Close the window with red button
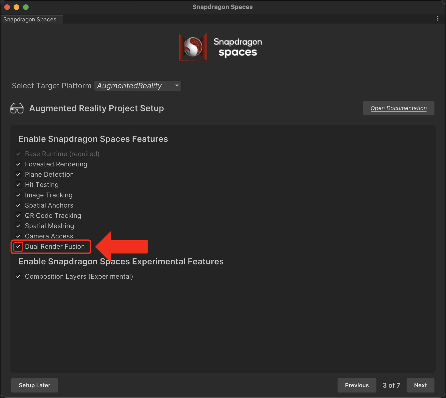Image resolution: width=446 pixels, height=398 pixels. [7, 7]
